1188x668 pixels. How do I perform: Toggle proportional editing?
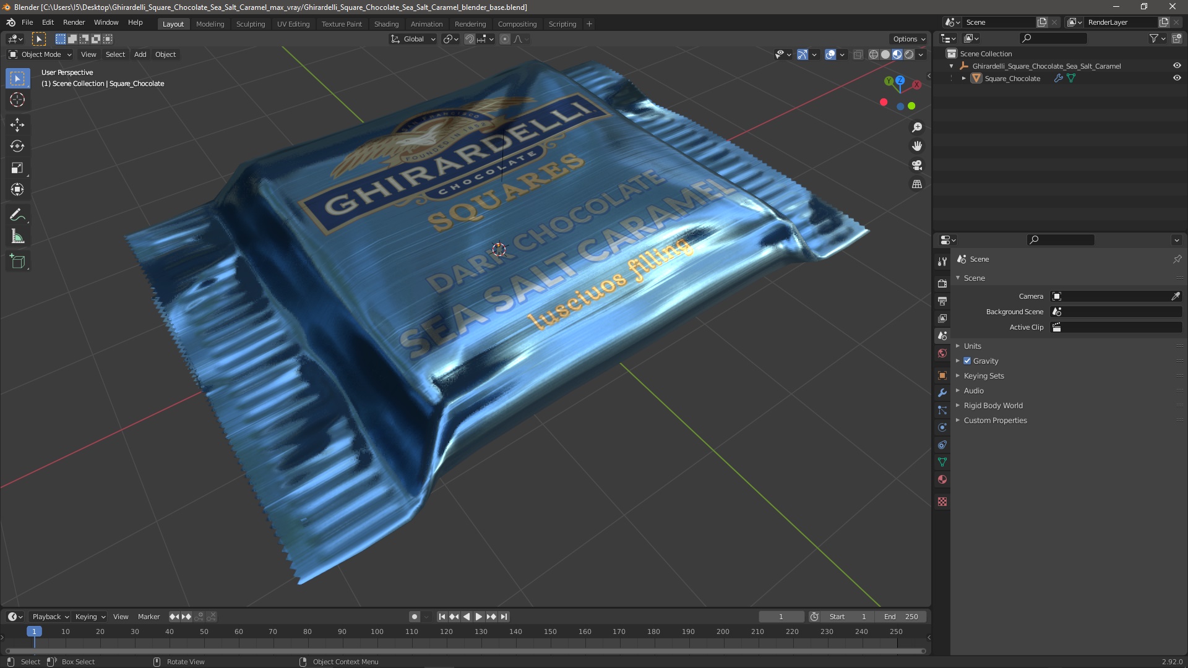(x=505, y=39)
